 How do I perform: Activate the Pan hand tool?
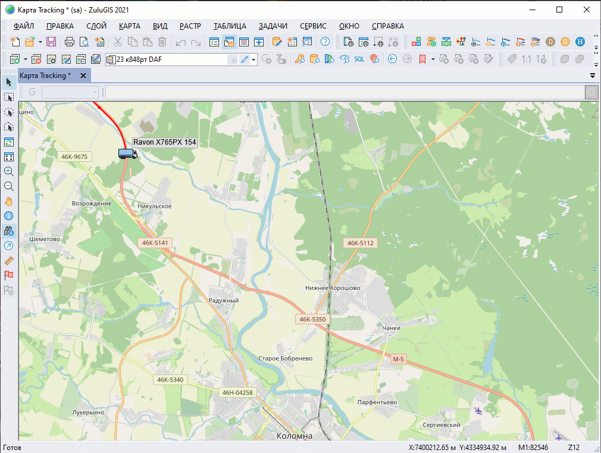pyautogui.click(x=9, y=201)
